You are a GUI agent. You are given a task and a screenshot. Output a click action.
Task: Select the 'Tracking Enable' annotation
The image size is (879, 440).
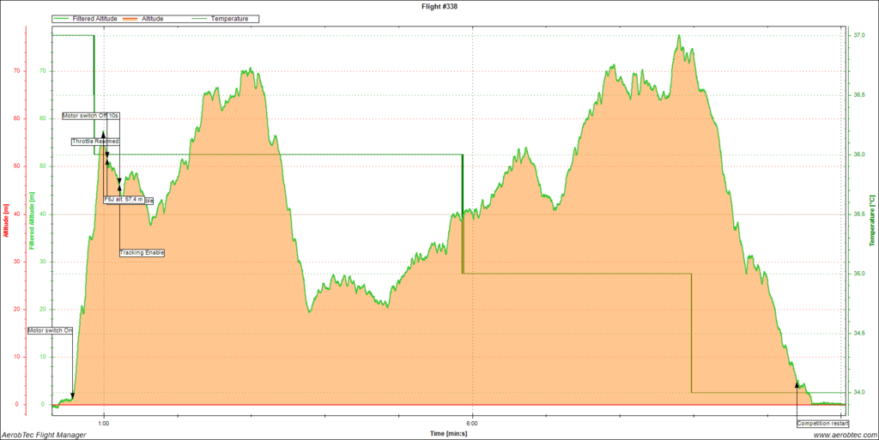pos(142,253)
